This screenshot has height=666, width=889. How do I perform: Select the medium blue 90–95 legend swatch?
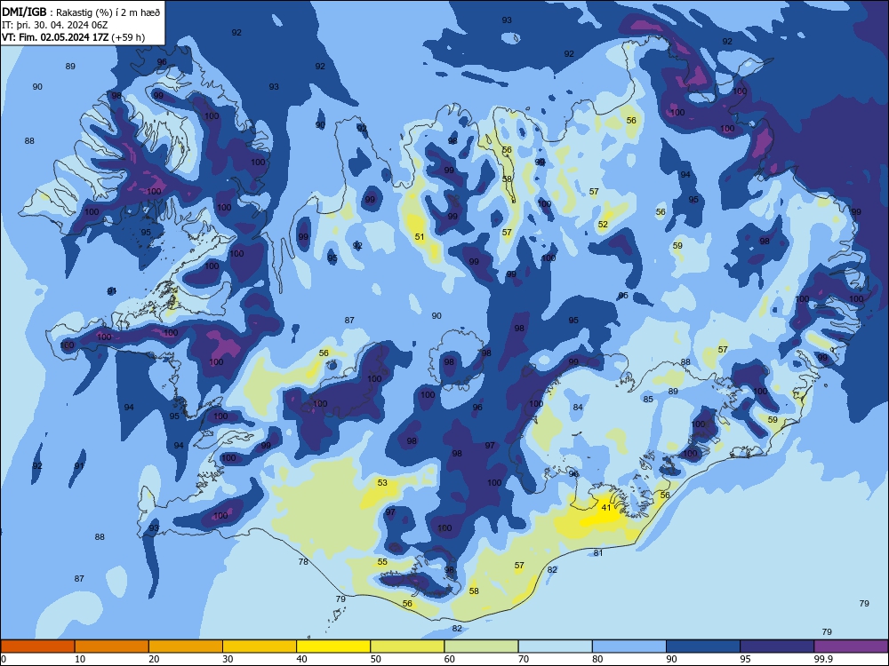[x=703, y=646]
